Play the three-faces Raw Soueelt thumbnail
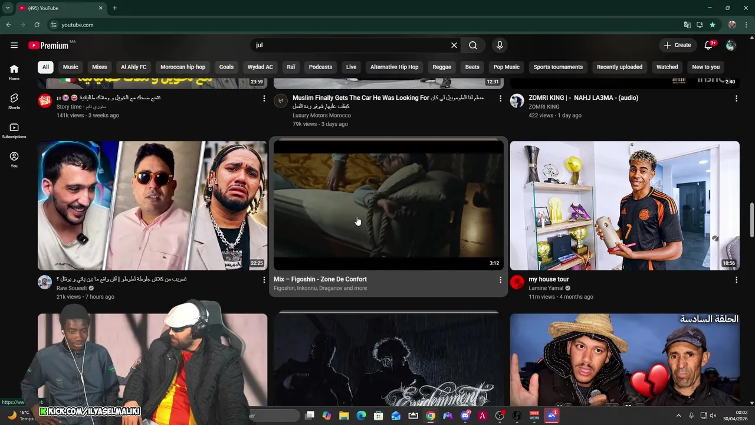Viewport: 755px width, 425px height. pyautogui.click(x=152, y=205)
